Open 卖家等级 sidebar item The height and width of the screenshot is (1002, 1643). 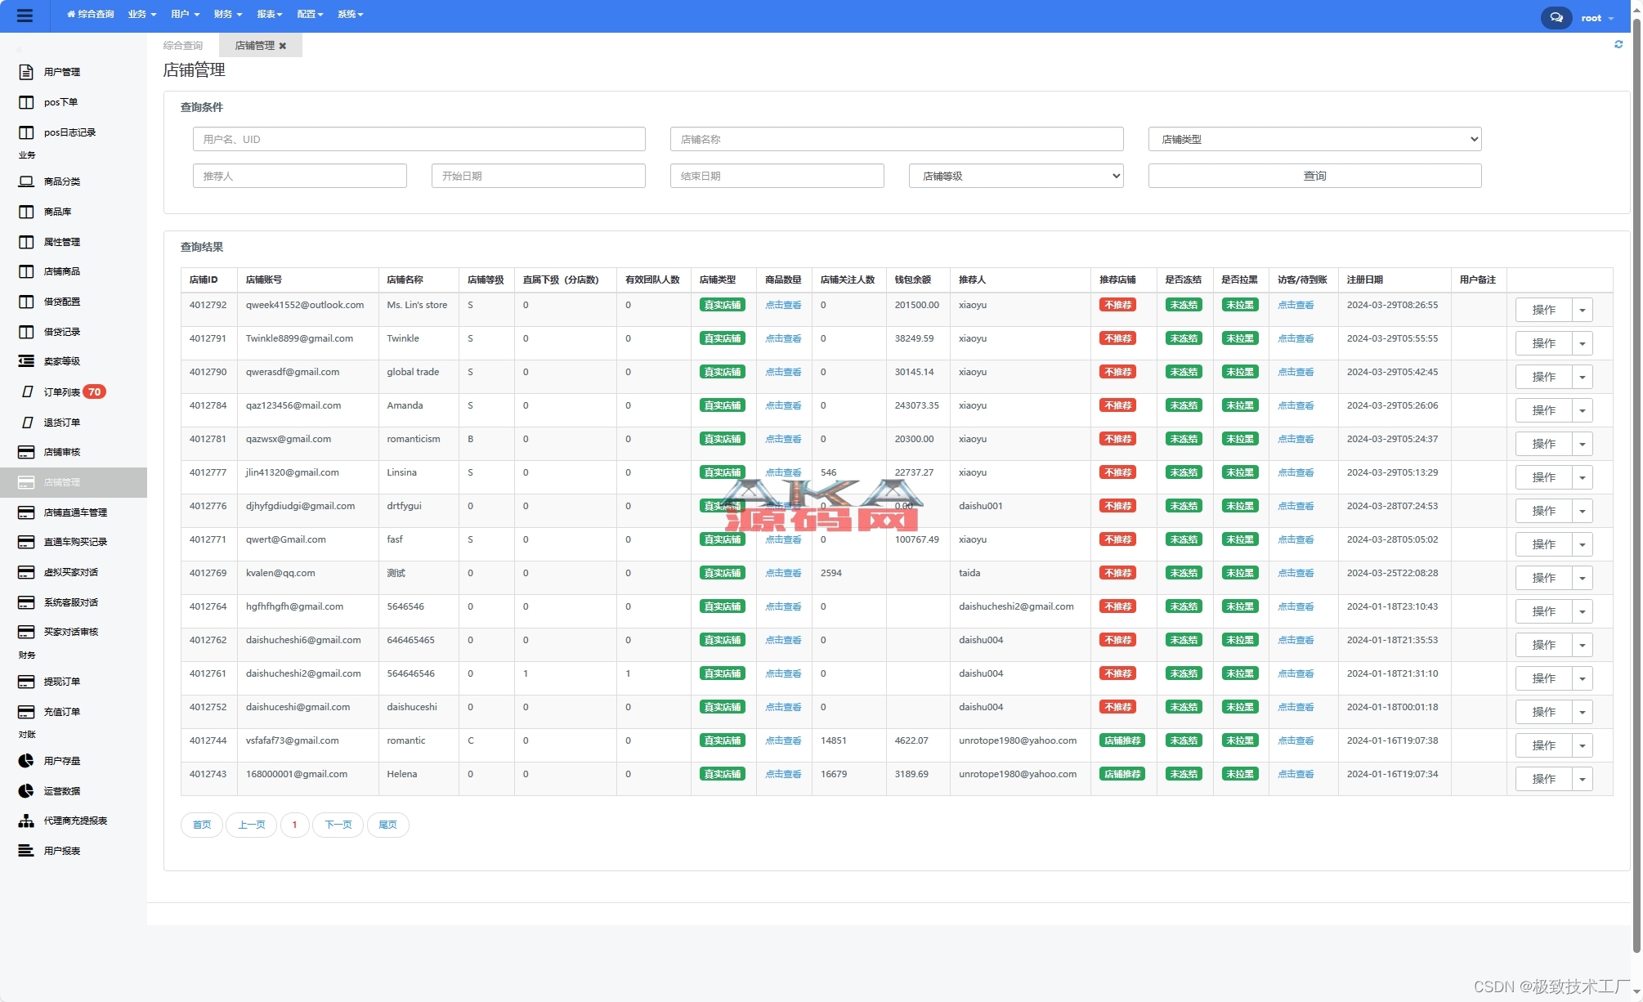pos(61,361)
